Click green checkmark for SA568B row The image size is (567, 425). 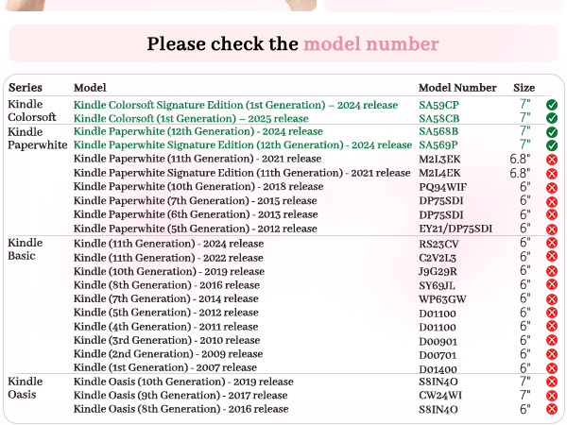(x=552, y=132)
